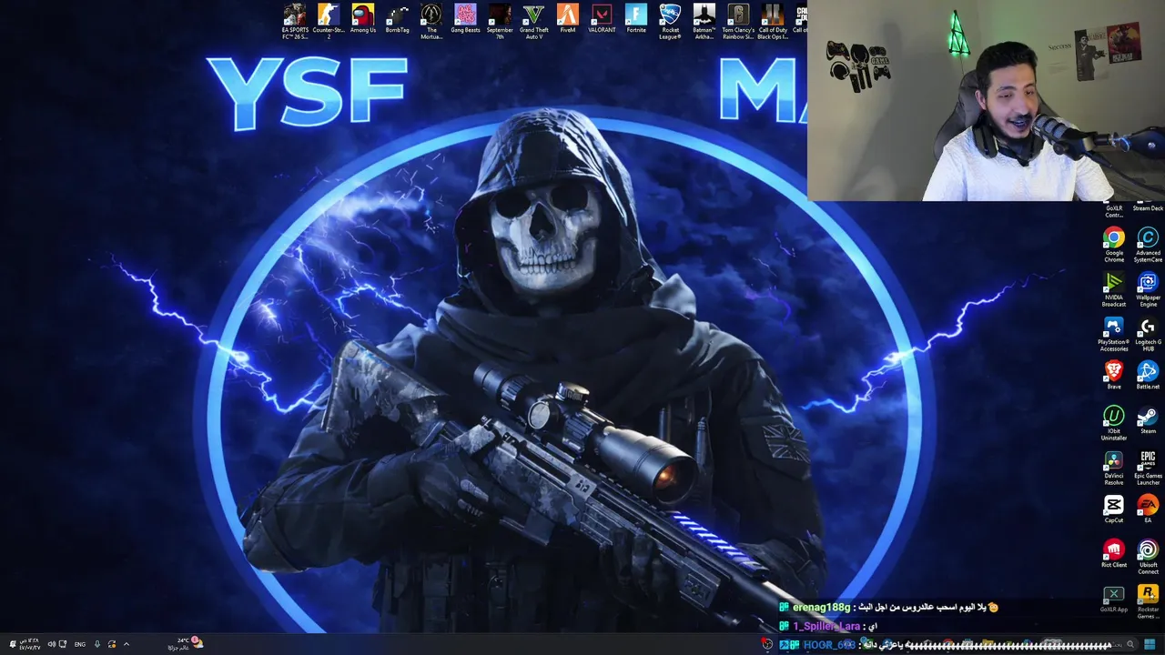Open the Call of Duty Black Ops shortcut
The image size is (1165, 655).
pyautogui.click(x=773, y=21)
